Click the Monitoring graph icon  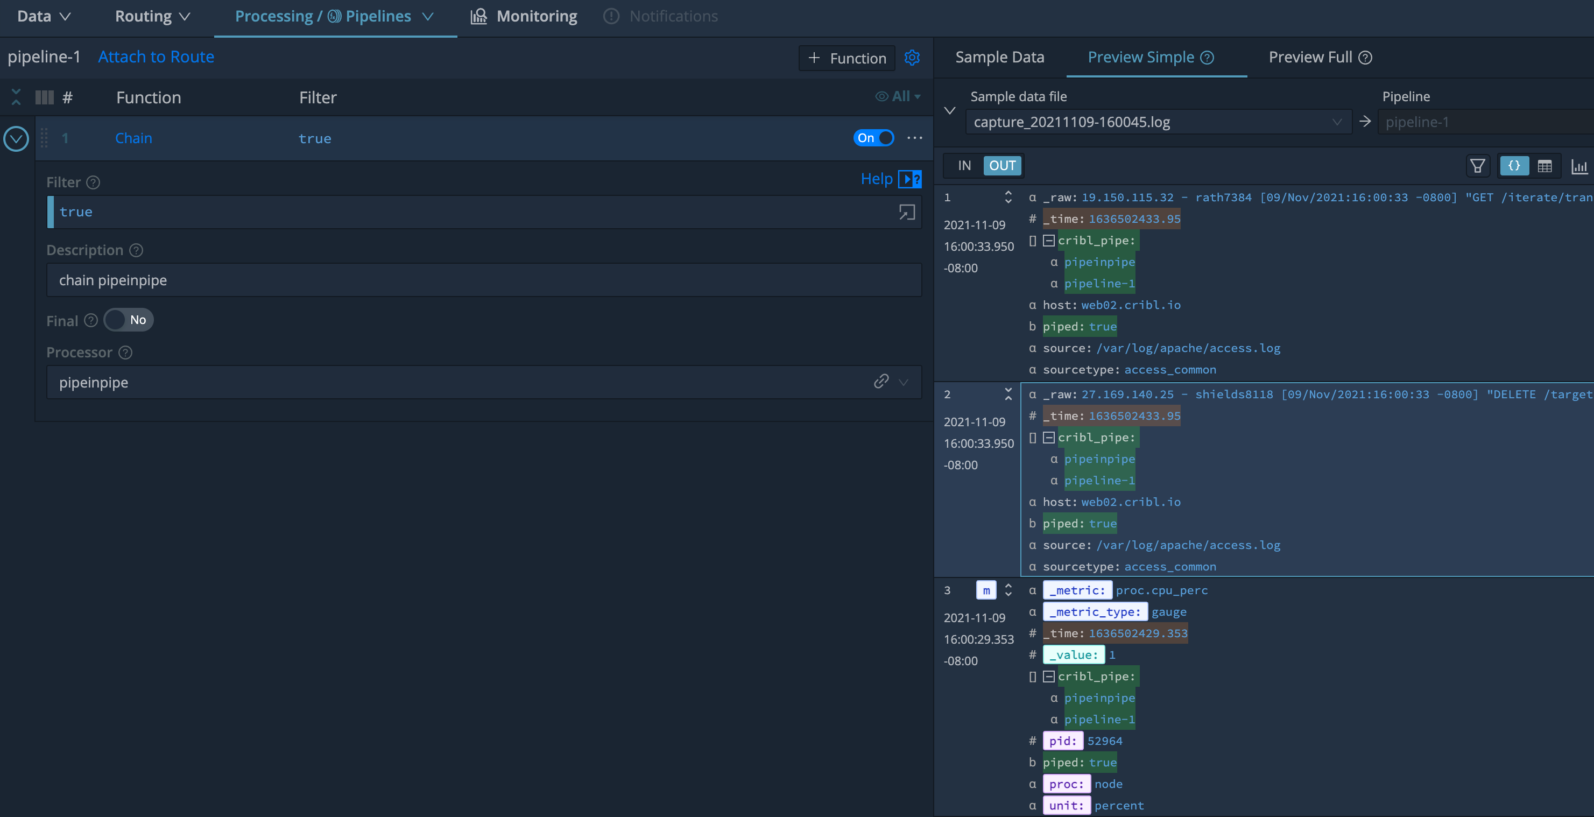click(478, 16)
